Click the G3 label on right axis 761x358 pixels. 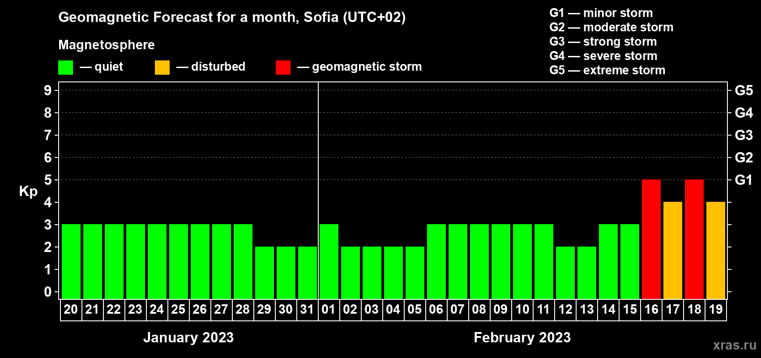coord(744,135)
